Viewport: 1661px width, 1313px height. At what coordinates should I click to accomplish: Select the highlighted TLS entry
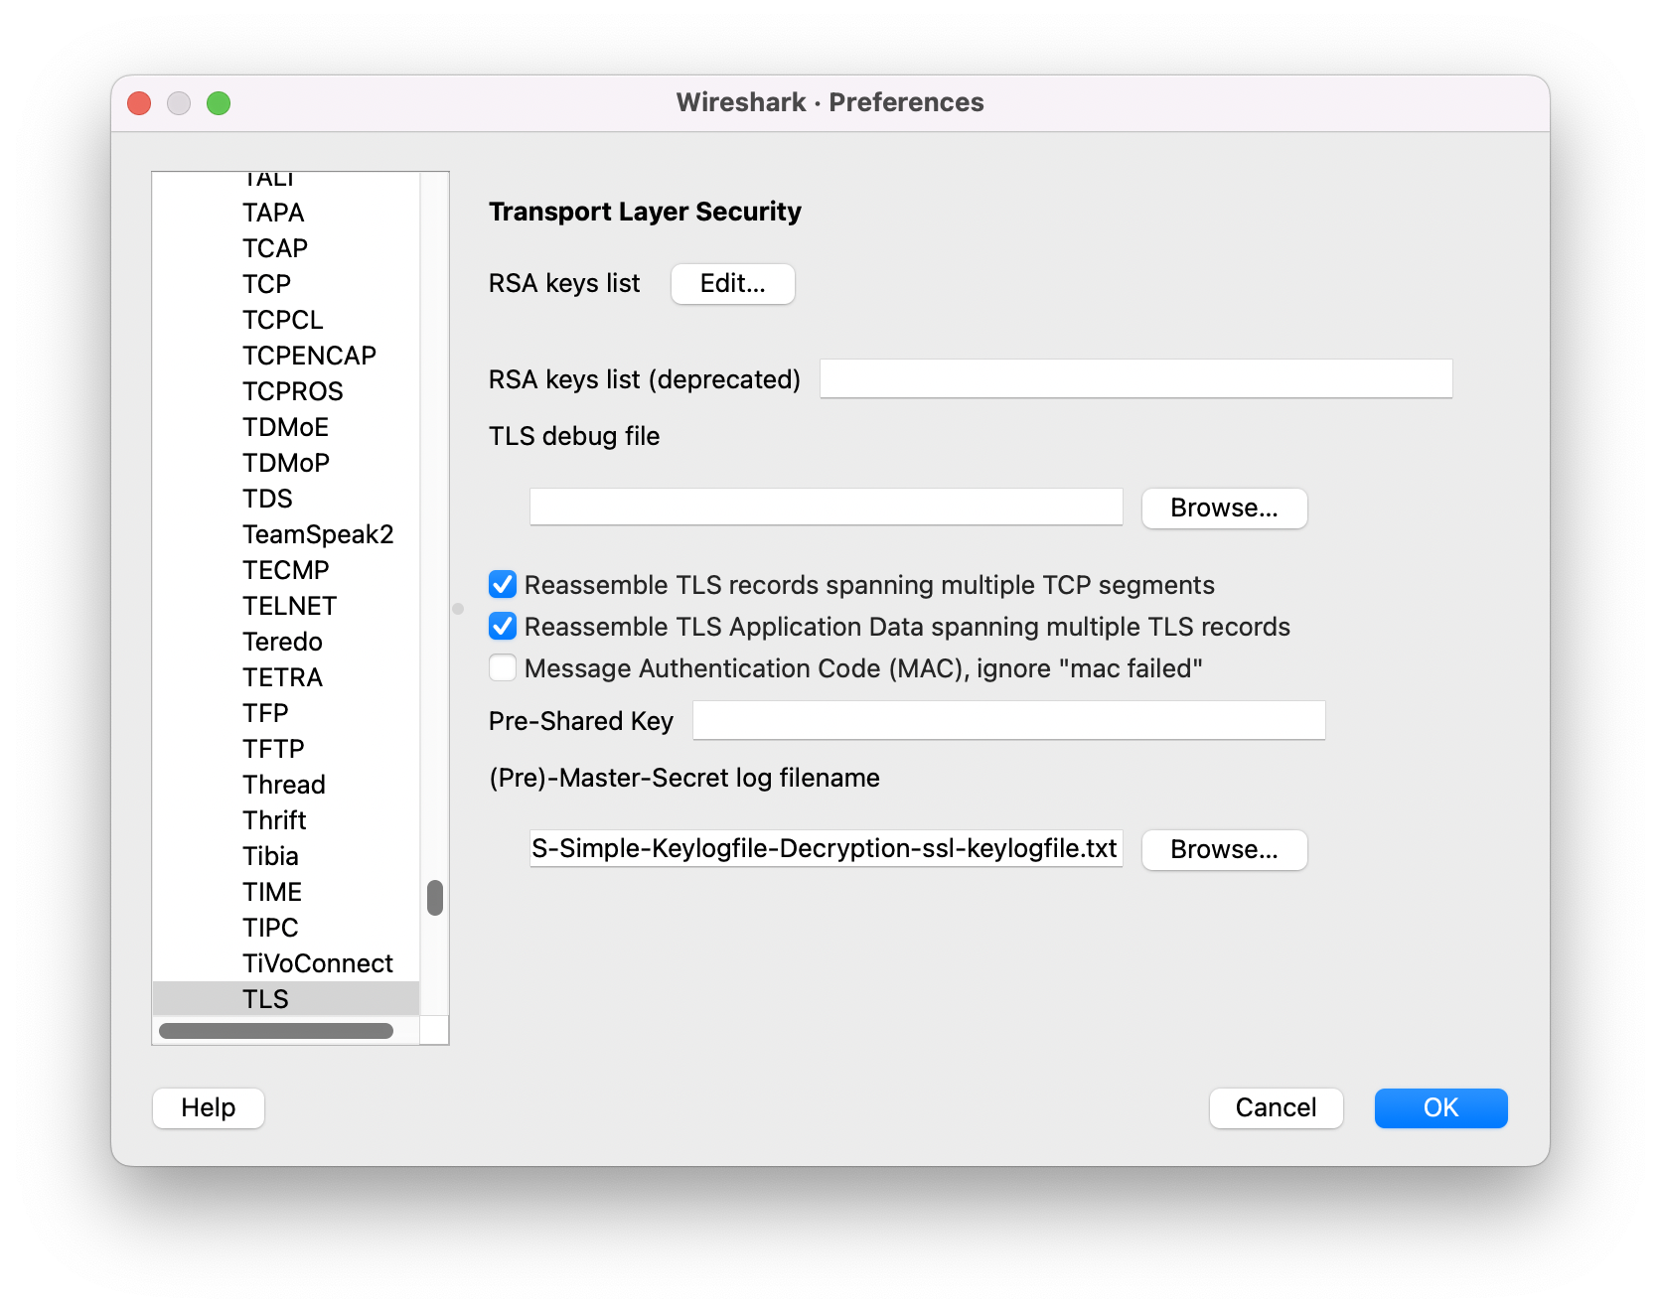(x=286, y=999)
